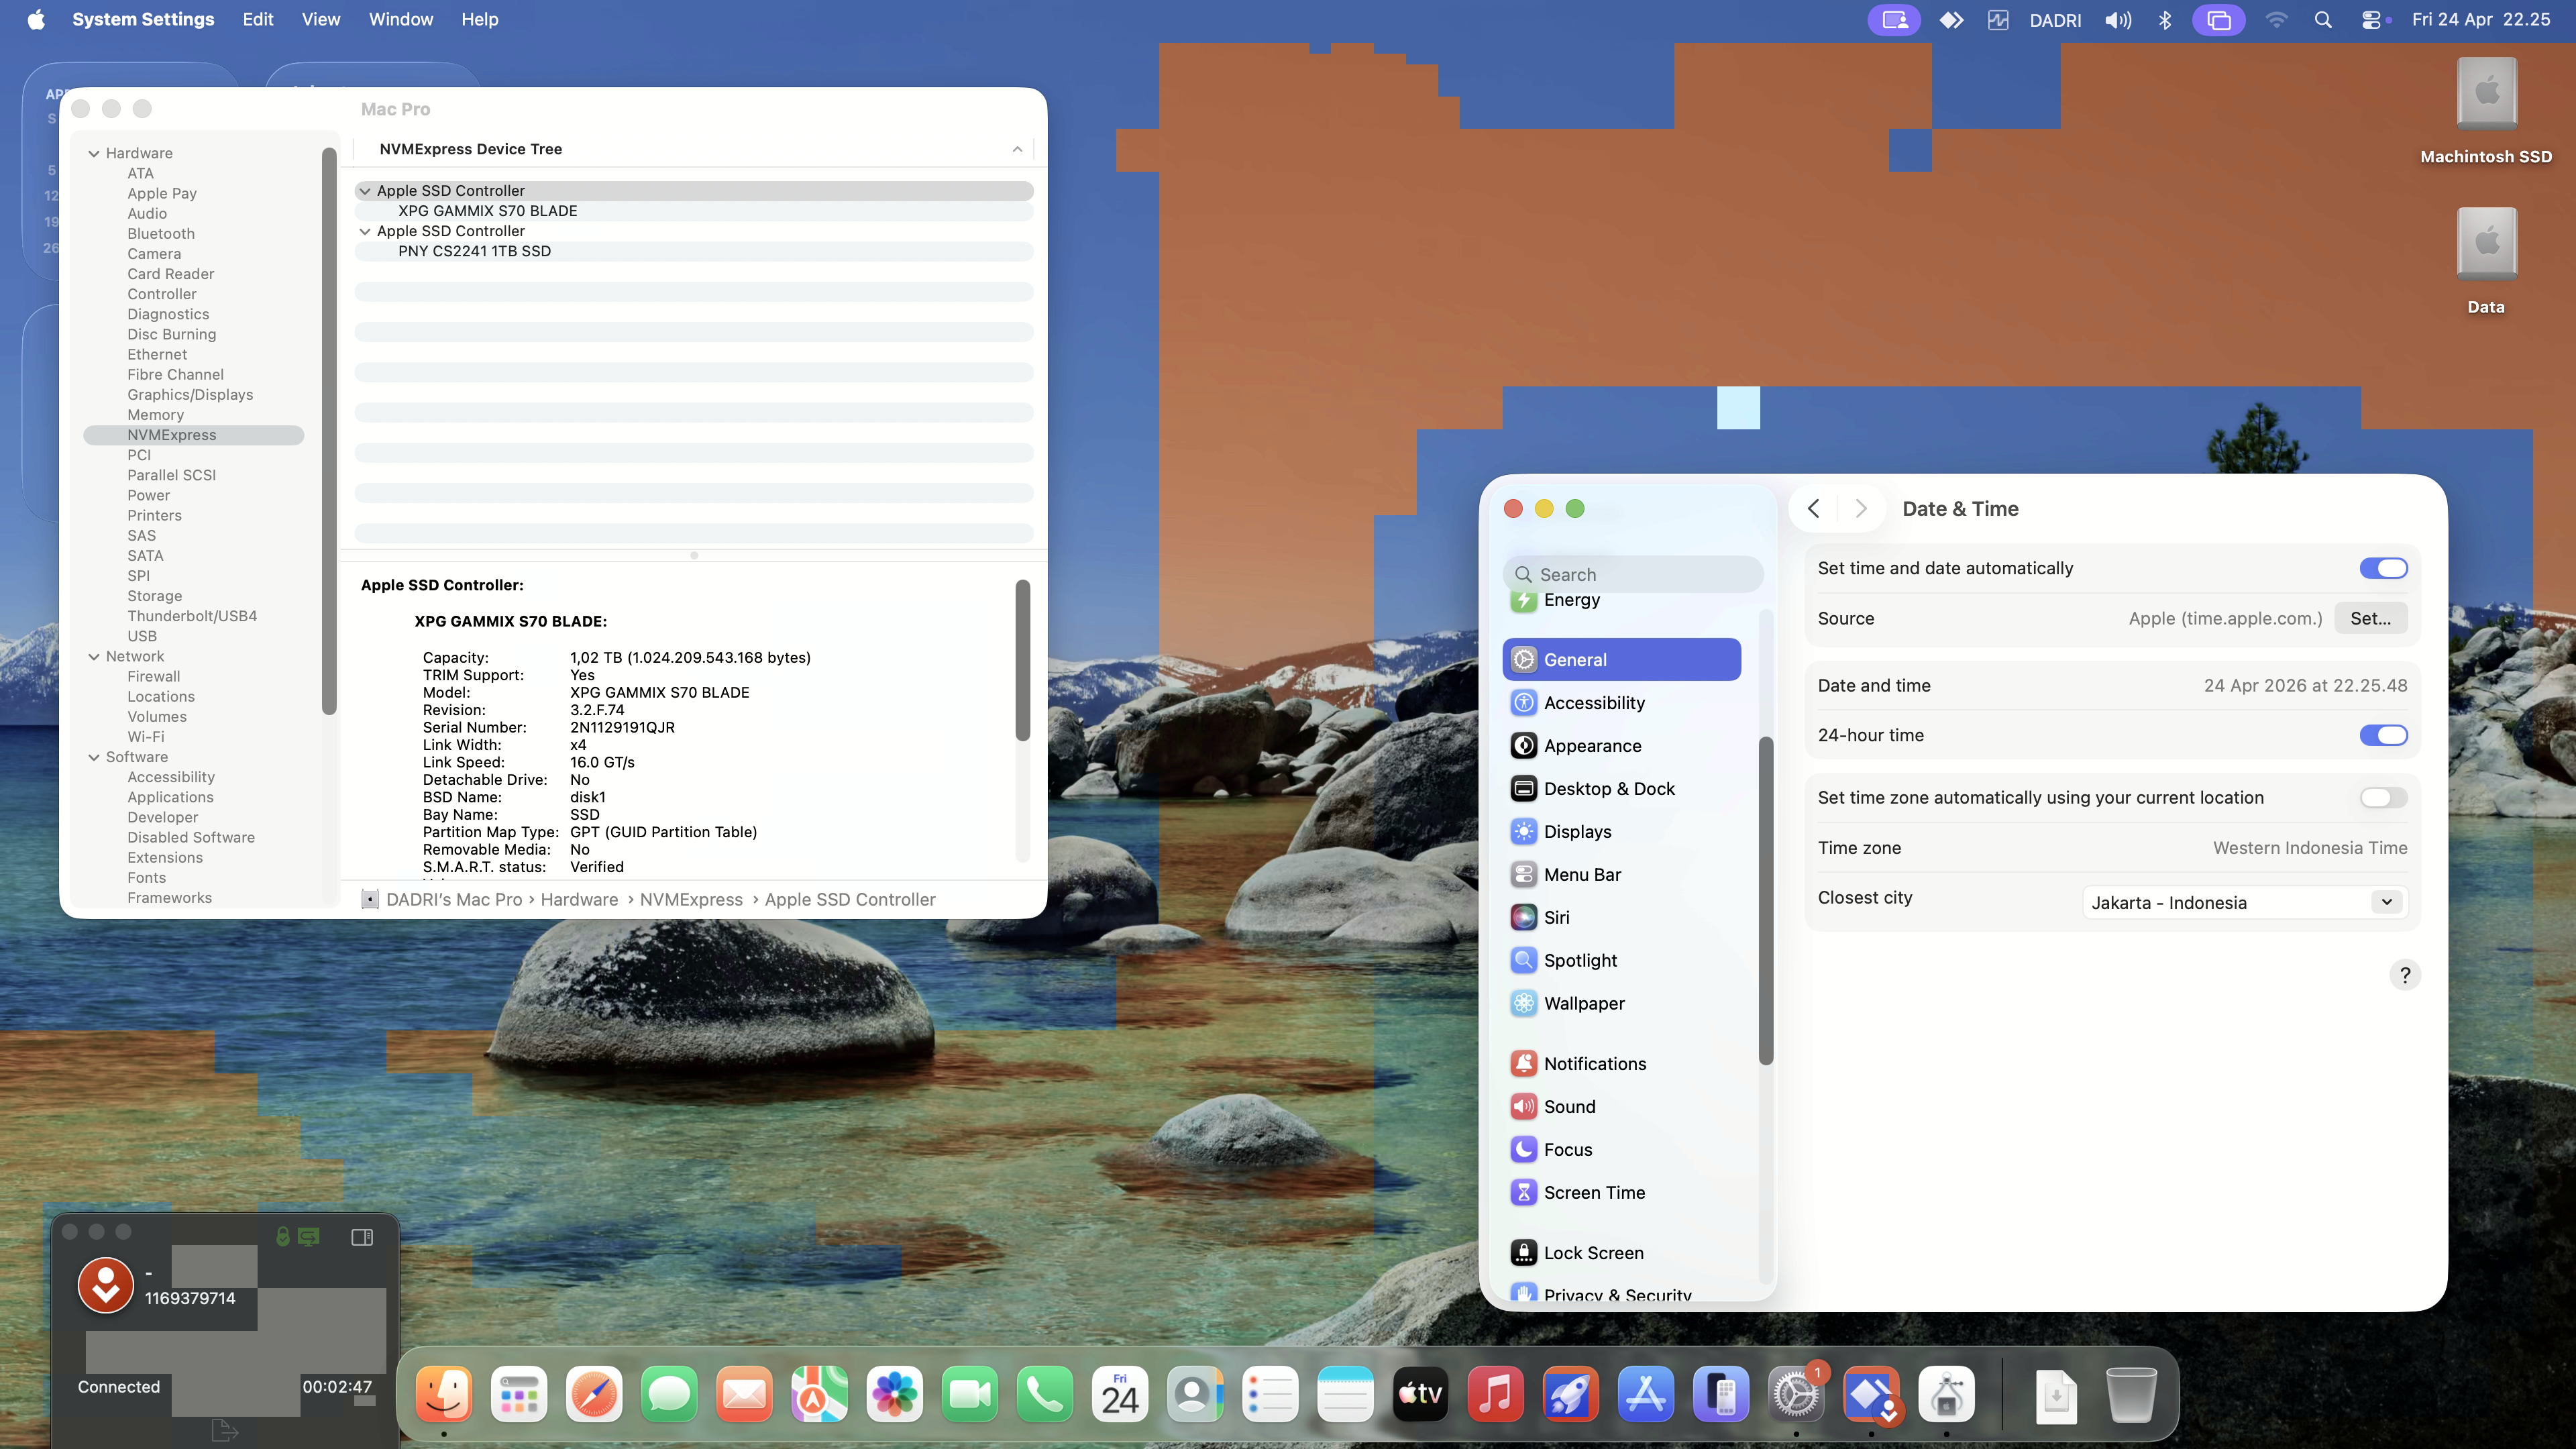Click the help question mark button

(x=2405, y=974)
